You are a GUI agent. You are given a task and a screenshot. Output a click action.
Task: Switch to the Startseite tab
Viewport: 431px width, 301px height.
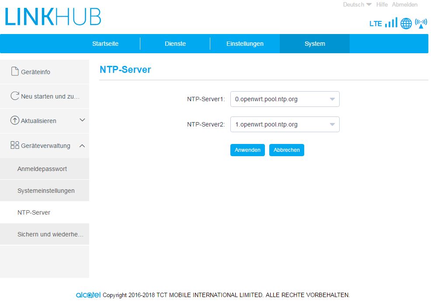[x=105, y=44]
